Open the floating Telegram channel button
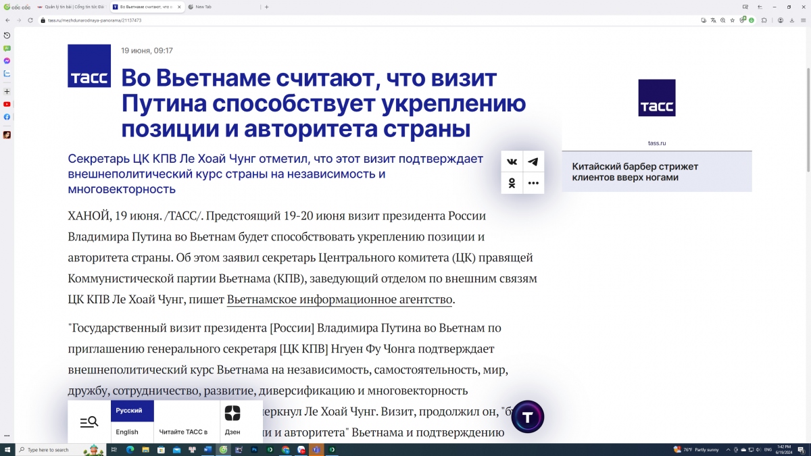Viewport: 811px width, 456px height. point(527,417)
